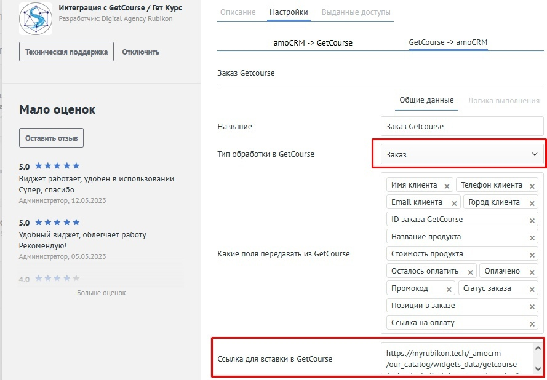Remove the "Ссылка на оплату" tag
This screenshot has width=547, height=380.
(x=533, y=322)
